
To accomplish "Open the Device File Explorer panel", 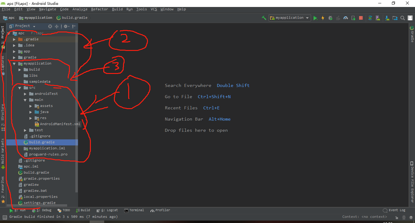I will pyautogui.click(x=412, y=182).
